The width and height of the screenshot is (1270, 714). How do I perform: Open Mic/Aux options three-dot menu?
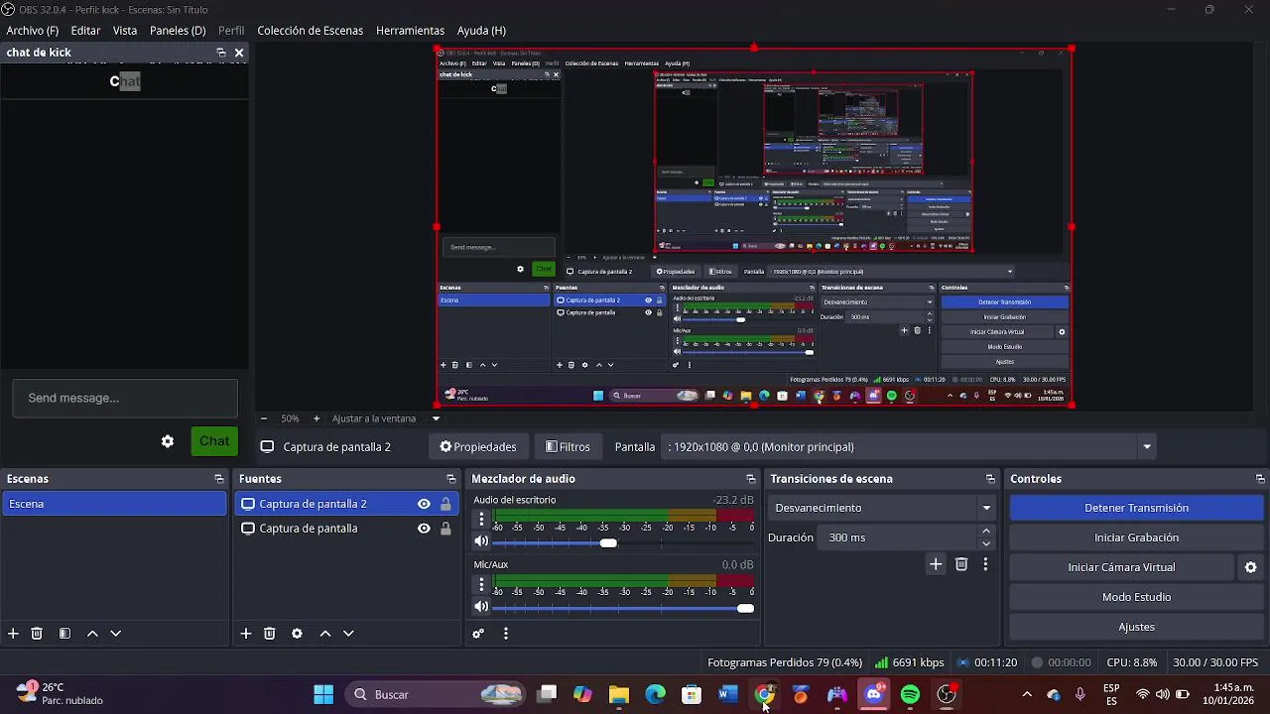[x=481, y=584]
